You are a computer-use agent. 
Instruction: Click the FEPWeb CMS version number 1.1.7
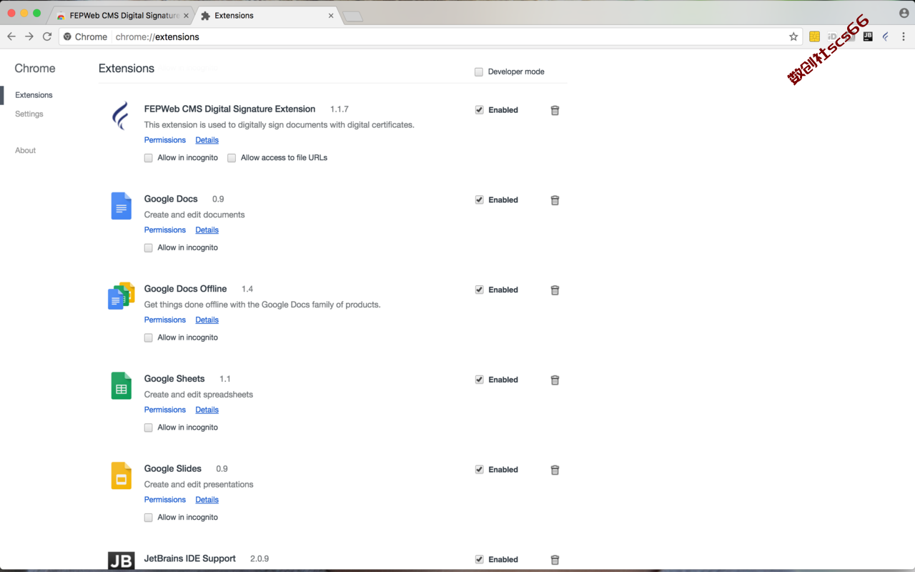(x=340, y=109)
